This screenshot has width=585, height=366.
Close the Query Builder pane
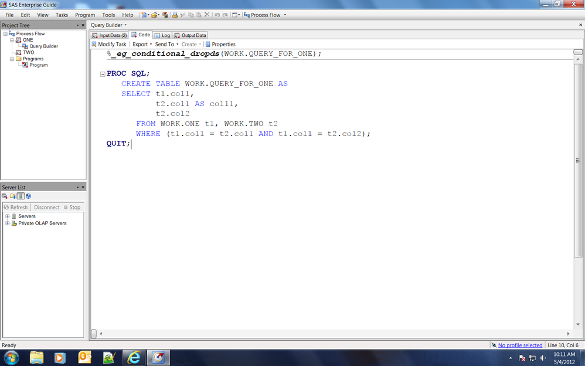[580, 25]
